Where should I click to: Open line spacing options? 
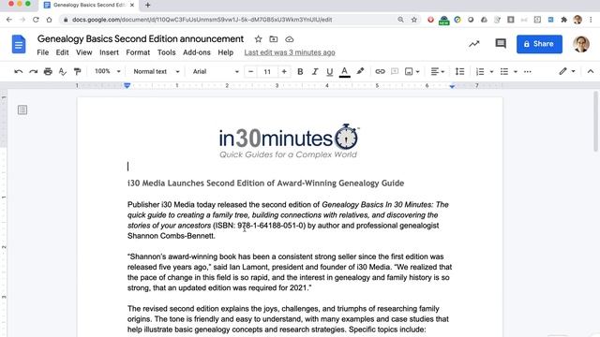[x=459, y=71]
